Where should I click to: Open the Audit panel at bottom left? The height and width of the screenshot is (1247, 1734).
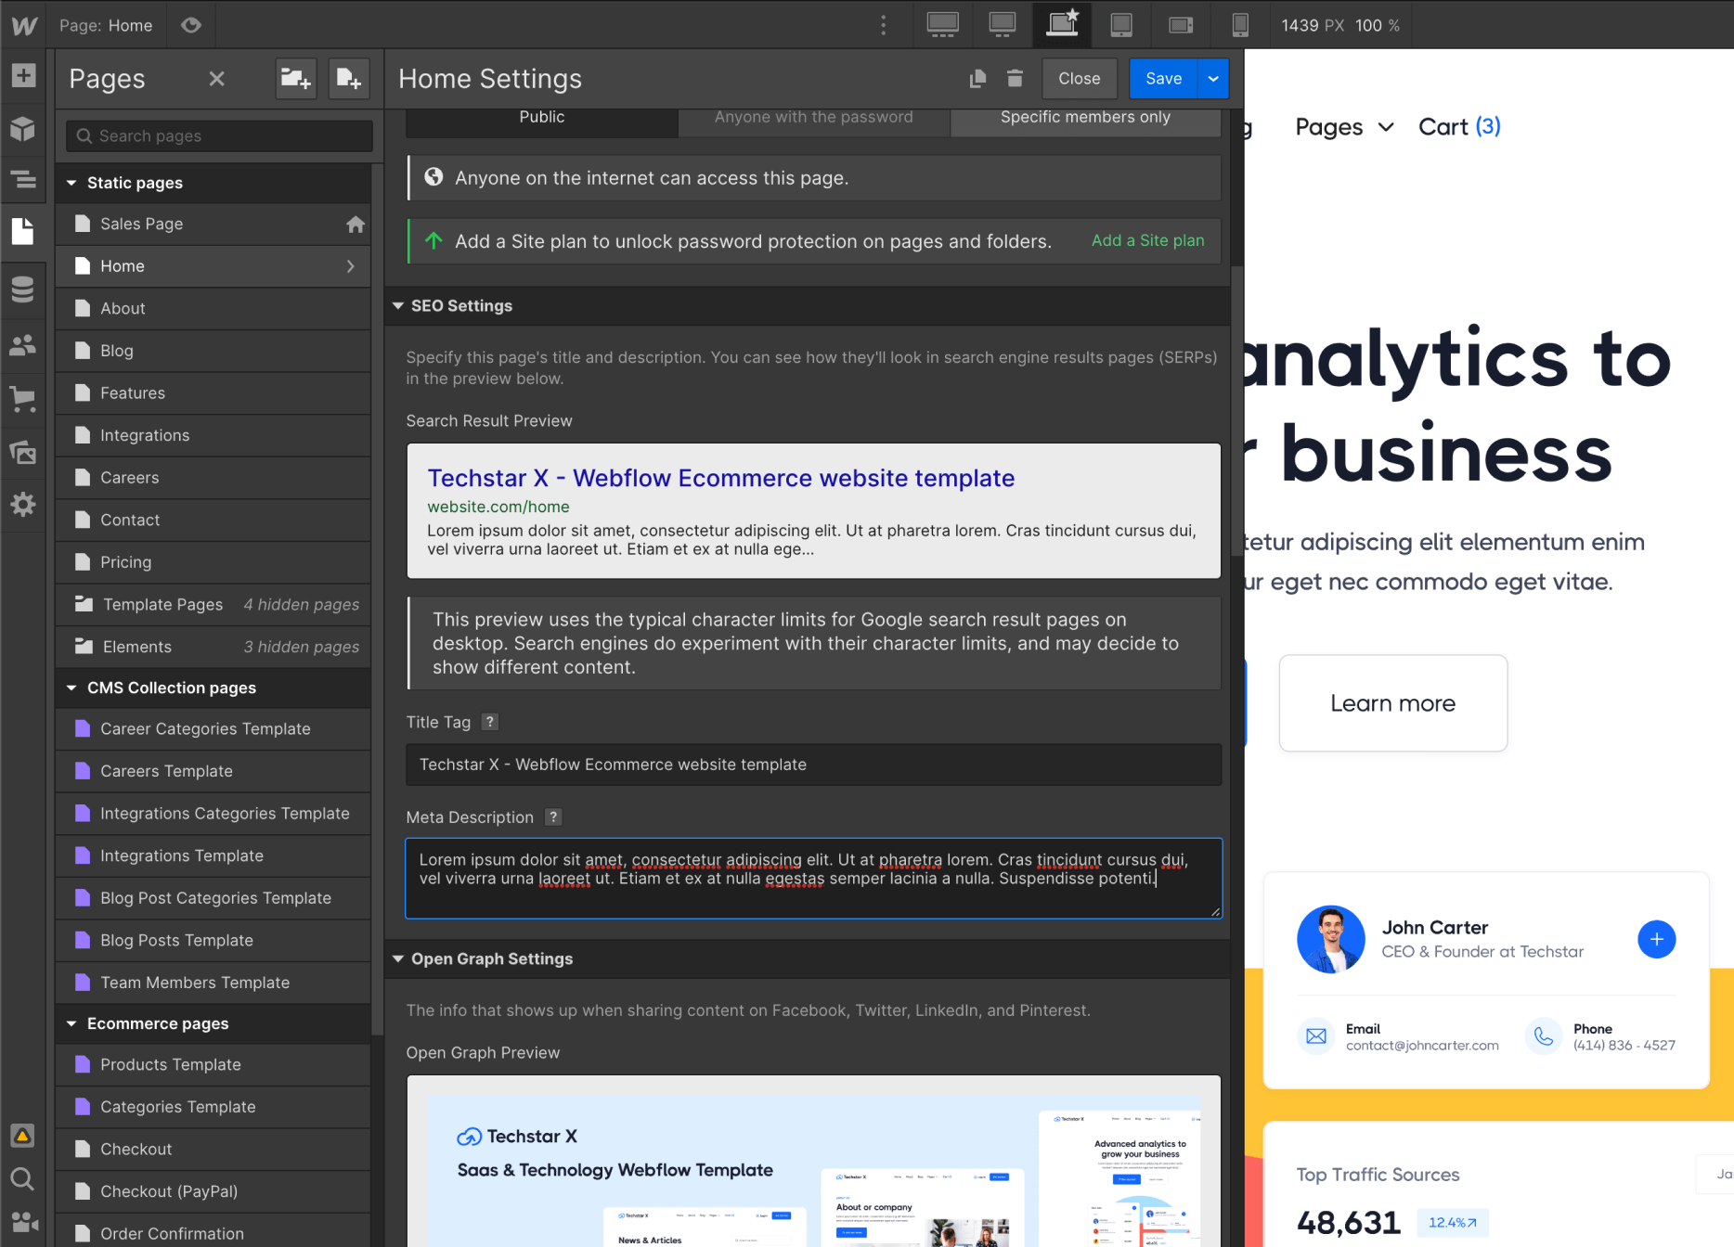tap(21, 1135)
